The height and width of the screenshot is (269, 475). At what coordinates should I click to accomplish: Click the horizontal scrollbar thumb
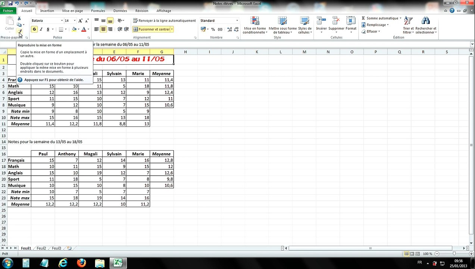(370, 248)
